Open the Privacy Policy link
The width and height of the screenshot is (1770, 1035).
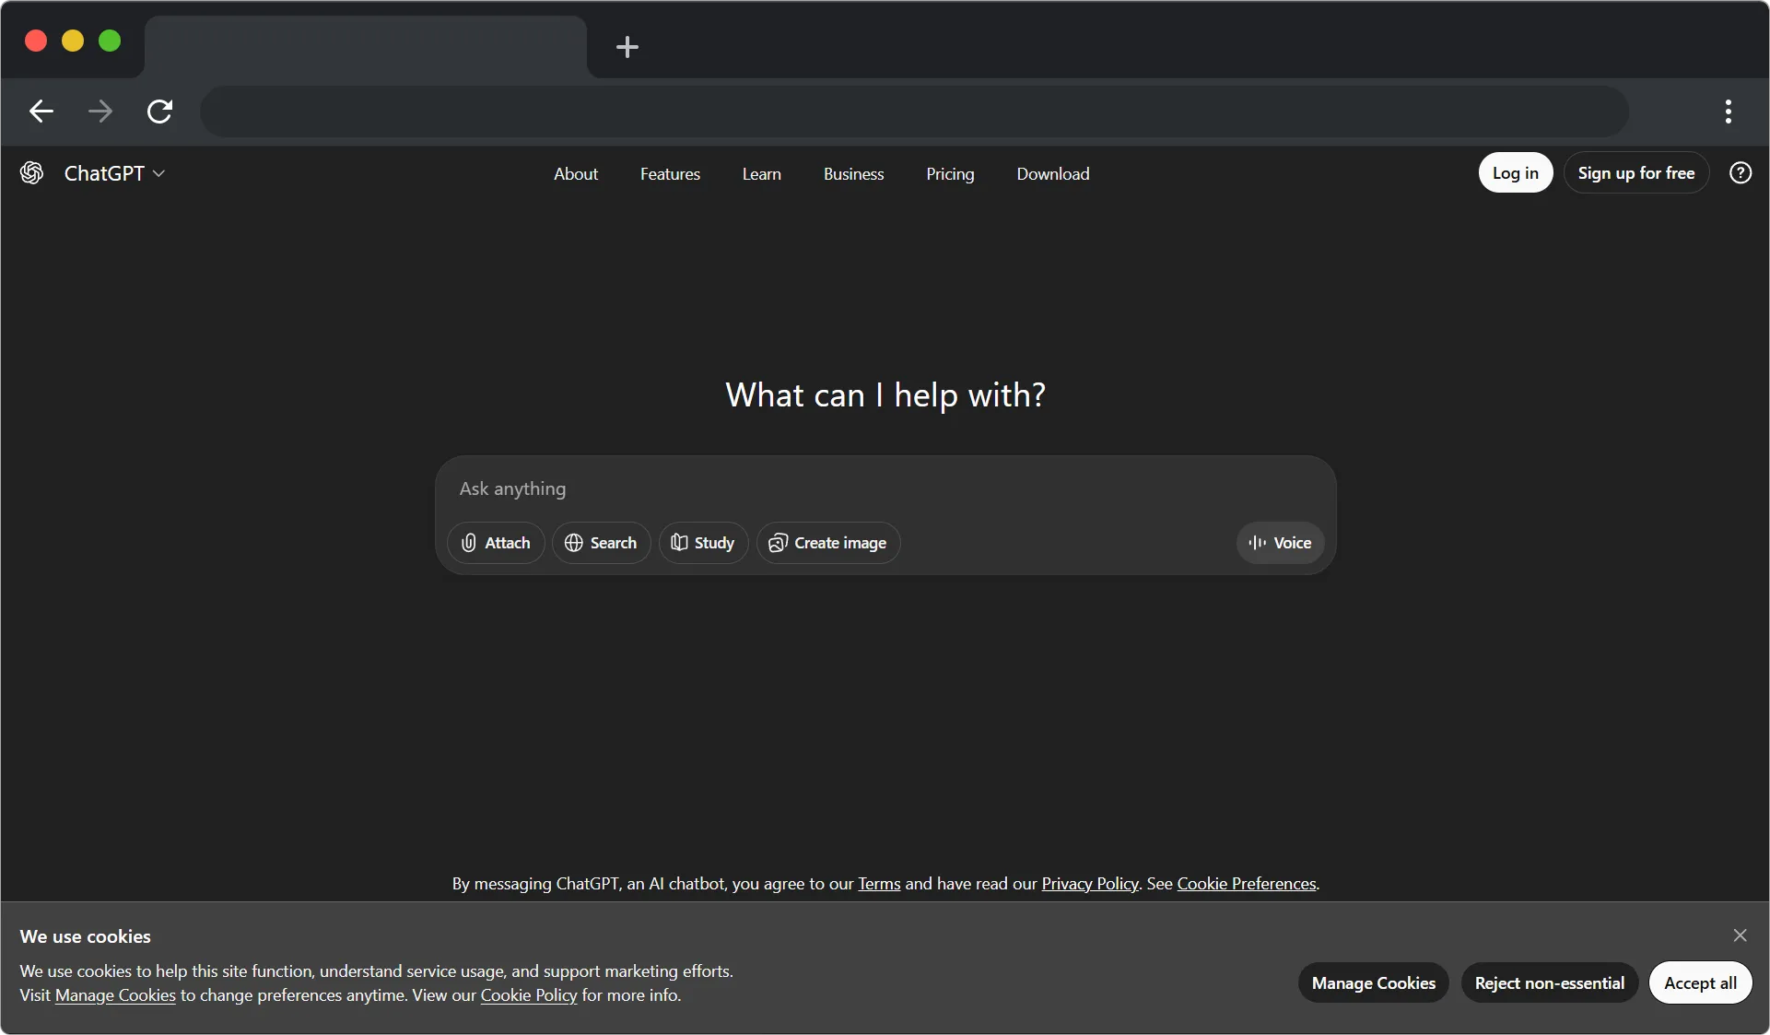tap(1089, 884)
